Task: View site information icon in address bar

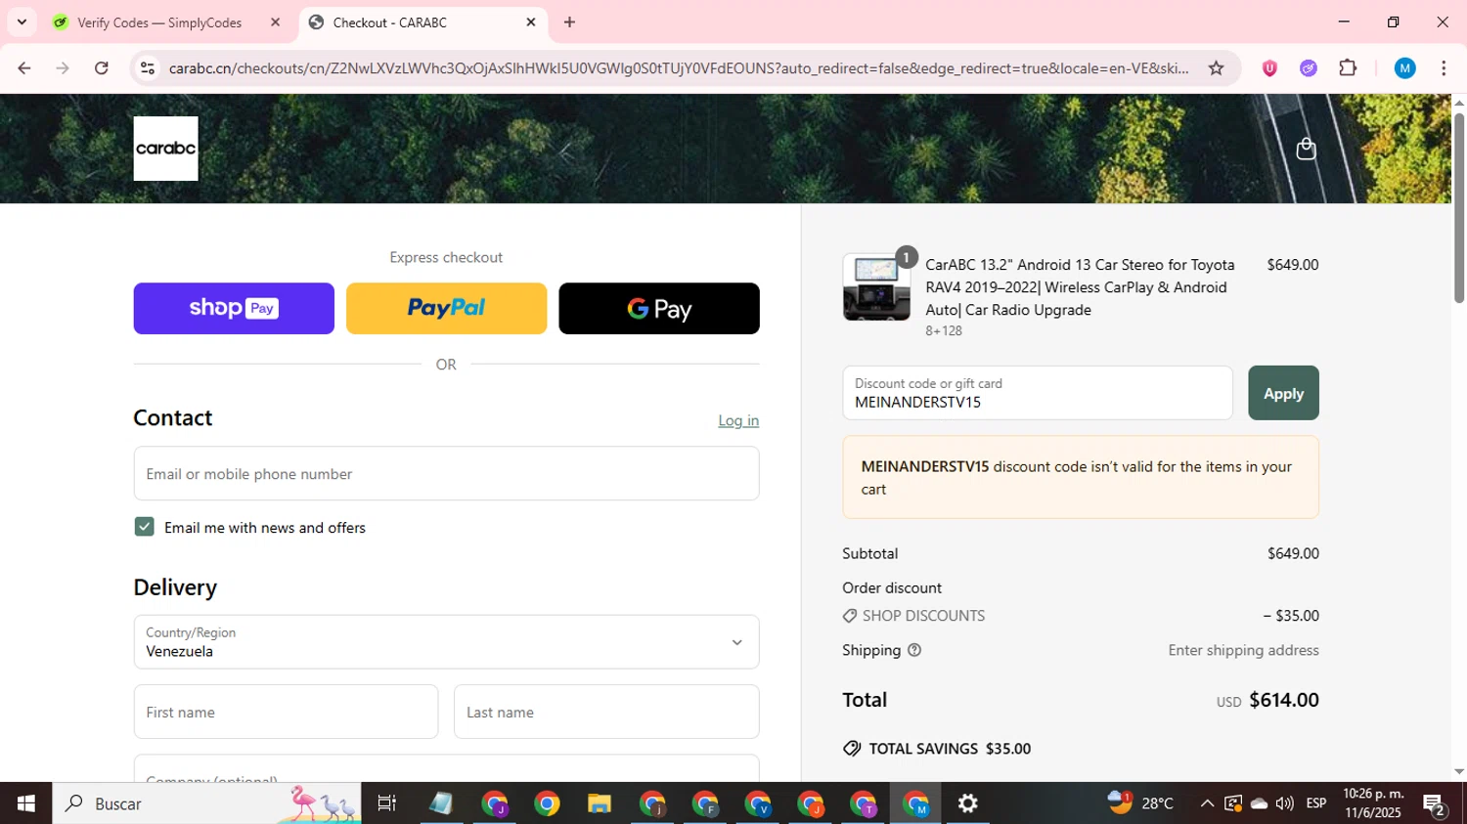Action: coord(148,68)
